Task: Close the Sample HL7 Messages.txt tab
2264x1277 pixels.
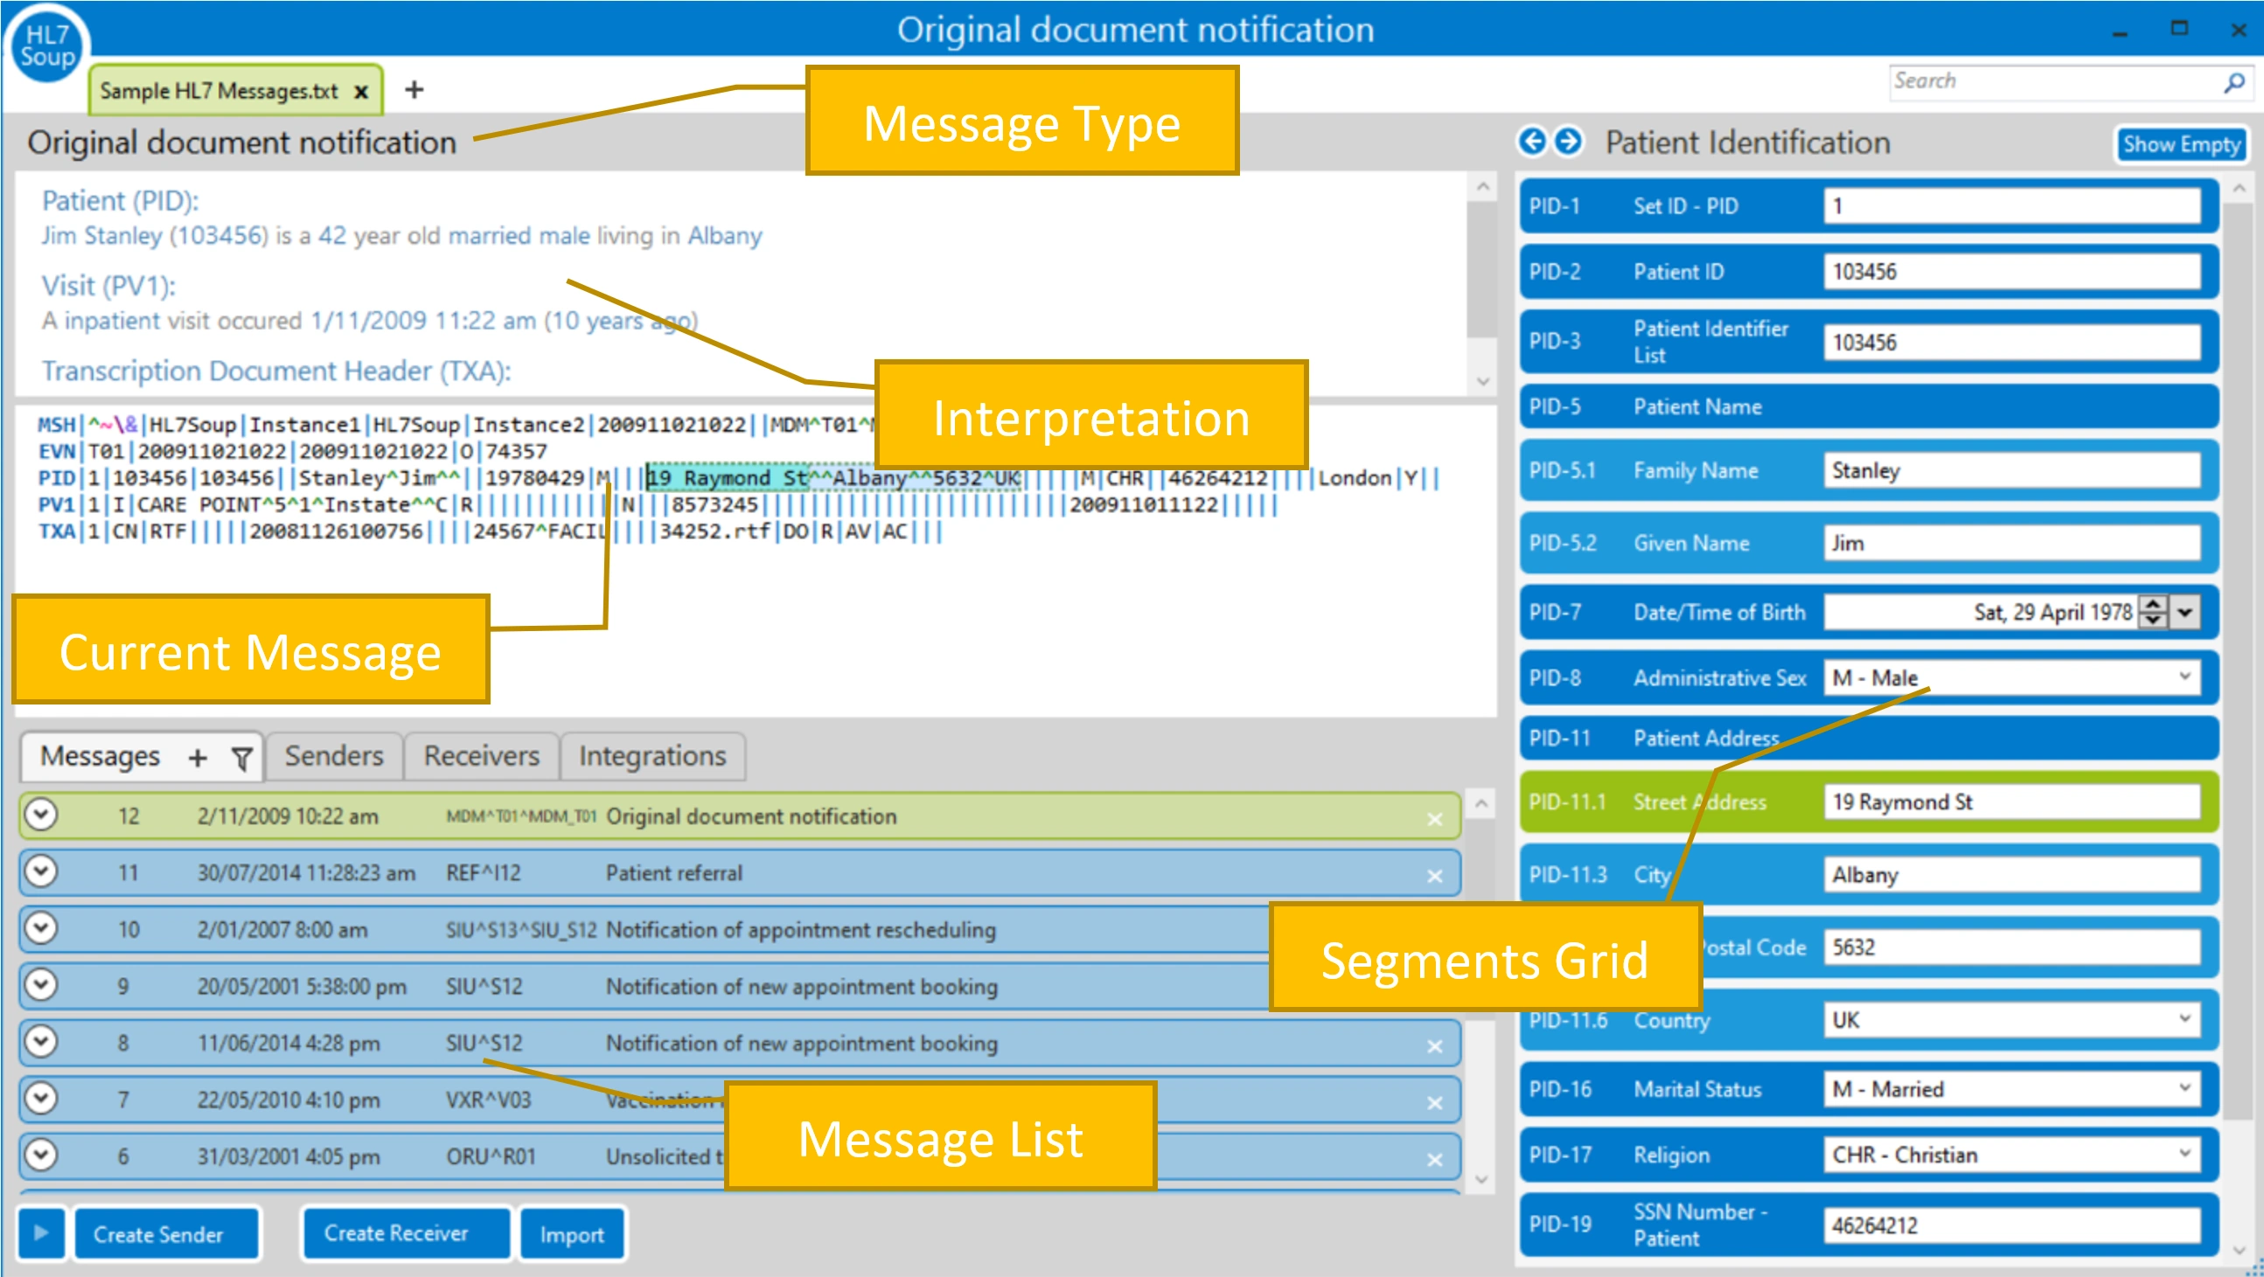Action: pos(360,92)
